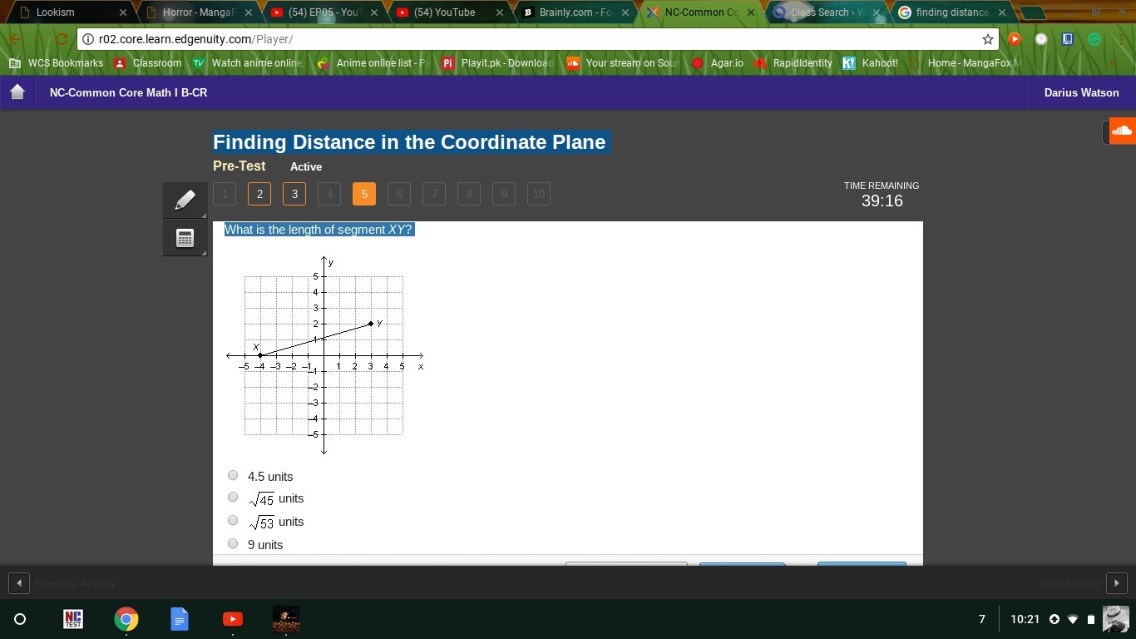Open the game app in shelf
This screenshot has width=1136, height=639.
pos(286,619)
